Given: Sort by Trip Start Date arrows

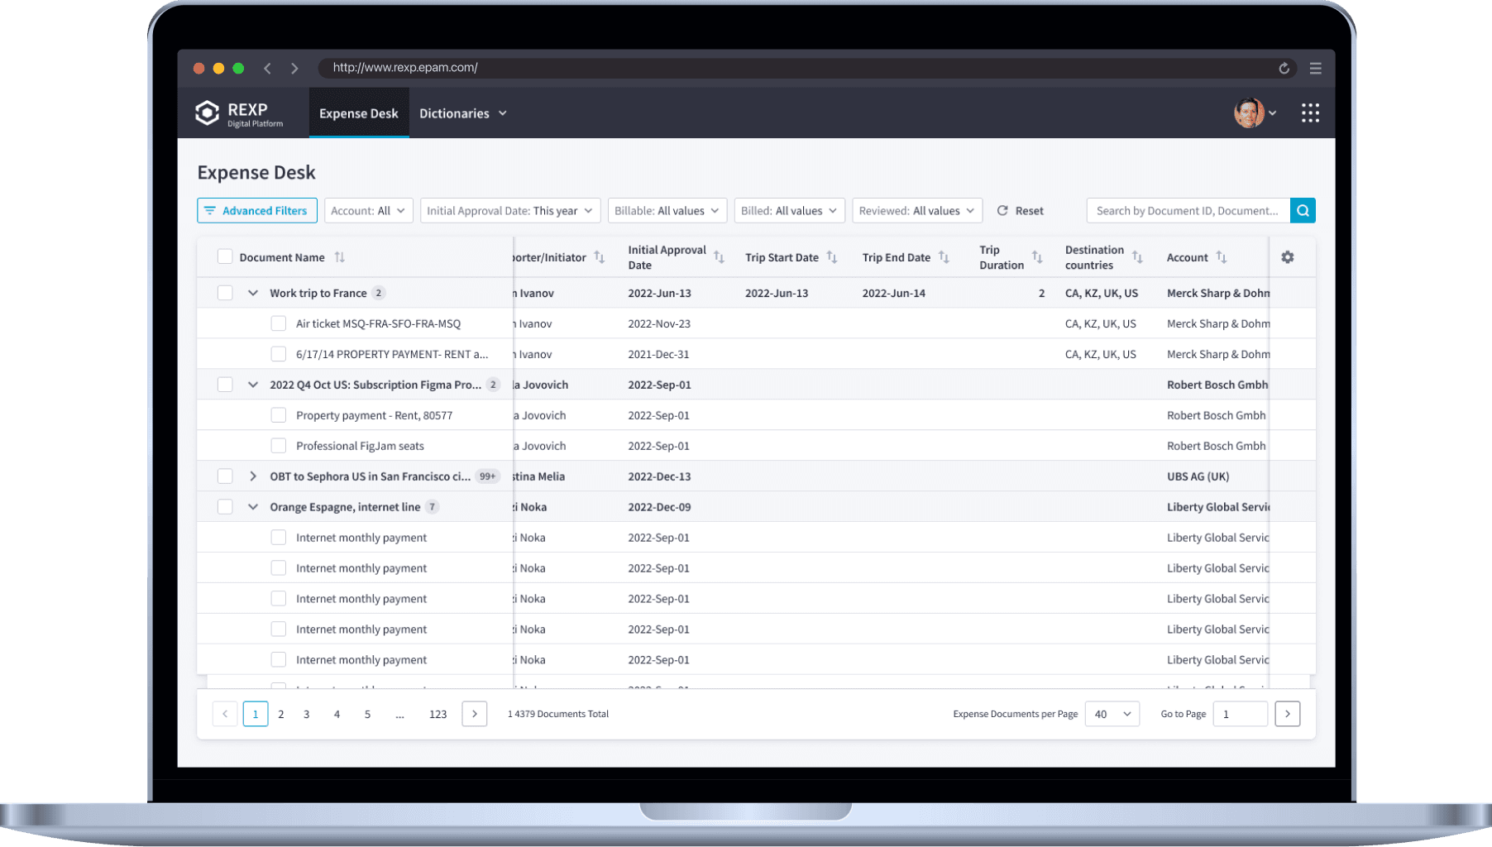Looking at the screenshot, I should point(832,257).
